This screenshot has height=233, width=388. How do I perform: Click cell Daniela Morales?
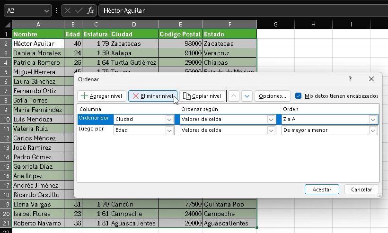point(38,53)
